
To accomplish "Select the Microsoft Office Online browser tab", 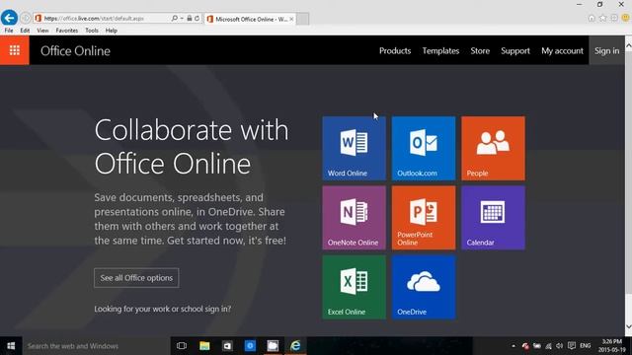I will coord(250,19).
